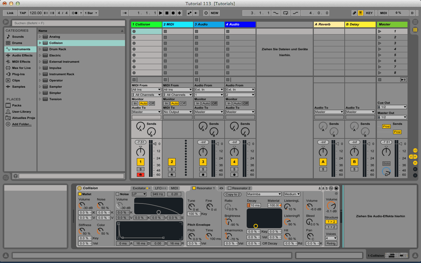
Task: Click the Stop button in the transport
Action: [x=167, y=13]
